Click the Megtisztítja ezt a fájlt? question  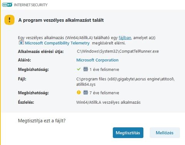(x=42, y=121)
